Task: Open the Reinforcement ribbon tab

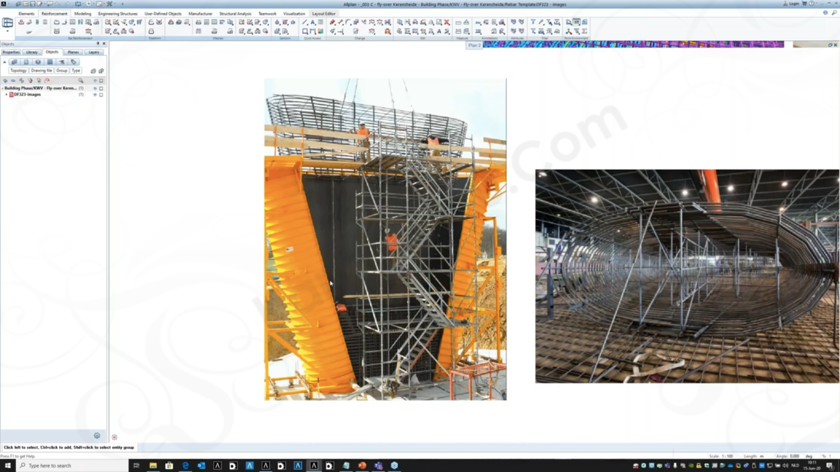Action: 54,14
